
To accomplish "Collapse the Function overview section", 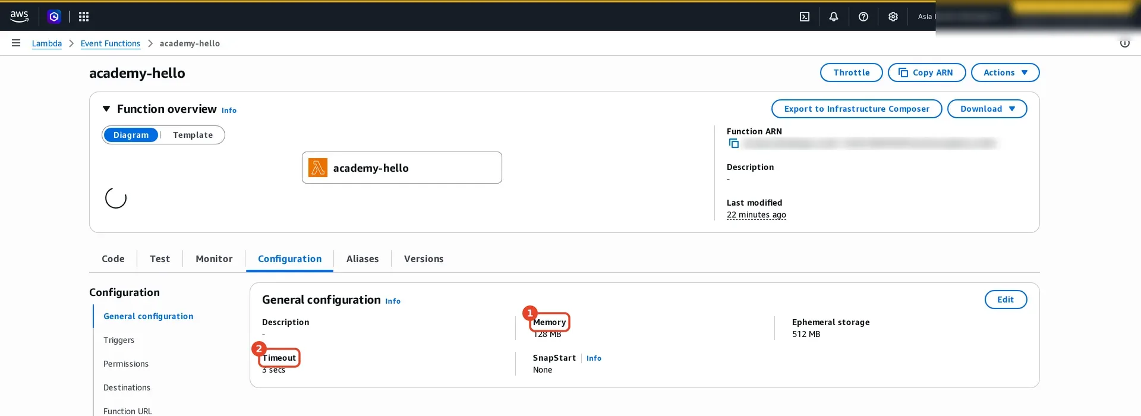I will click(106, 109).
